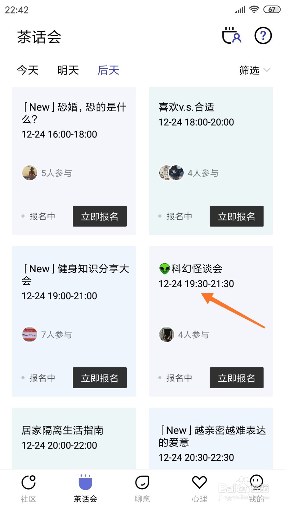Image resolution: width=285 pixels, height=507 pixels.
Task: Switch to 今天 tab
Action: point(28,70)
